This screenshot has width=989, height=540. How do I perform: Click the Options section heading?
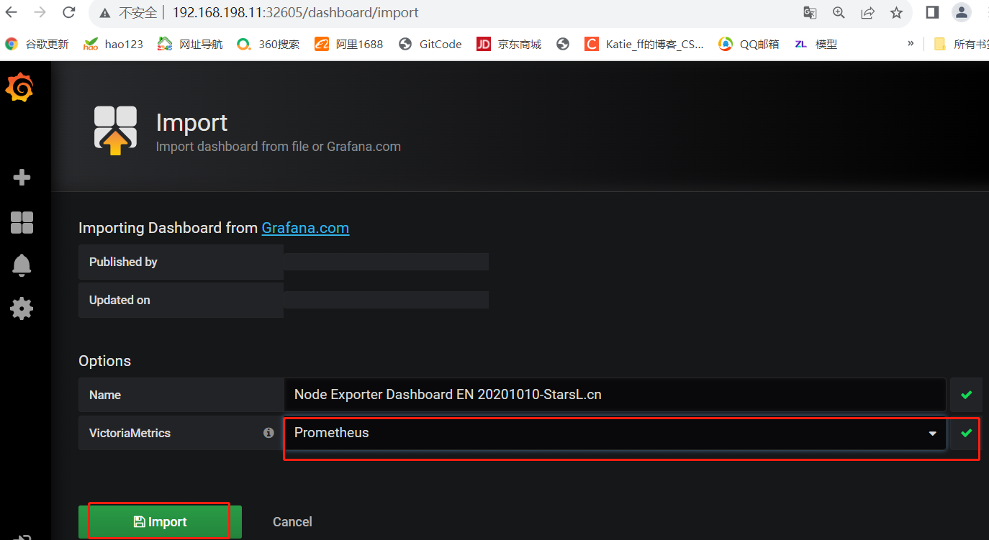[105, 361]
